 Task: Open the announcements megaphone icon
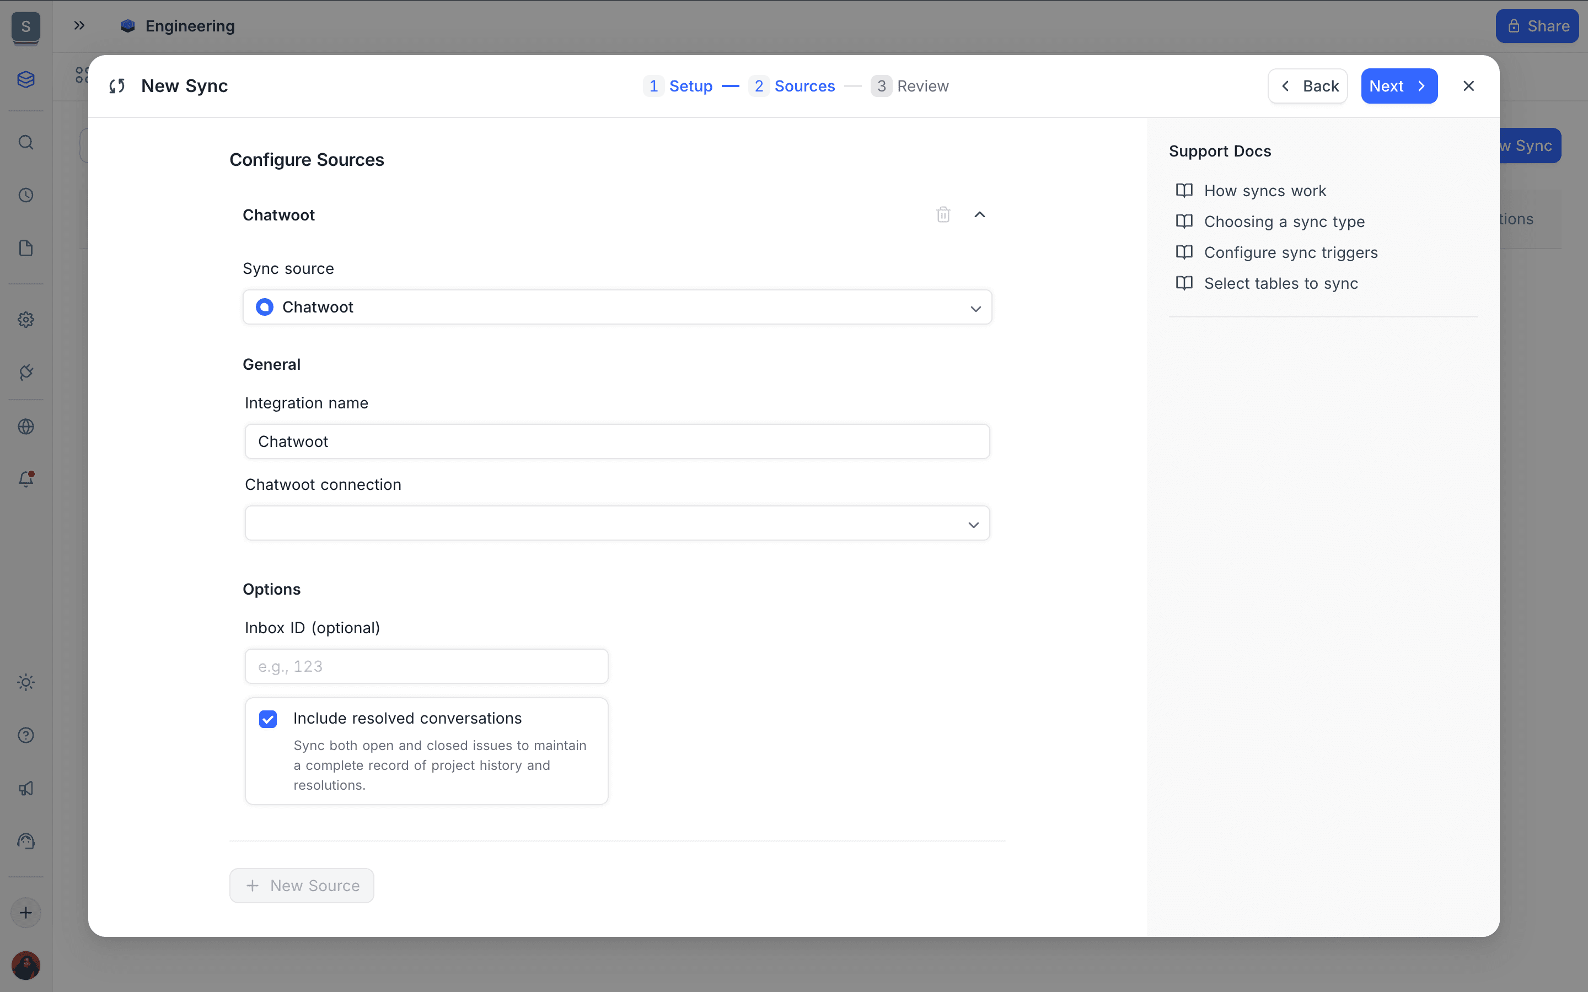(x=26, y=788)
